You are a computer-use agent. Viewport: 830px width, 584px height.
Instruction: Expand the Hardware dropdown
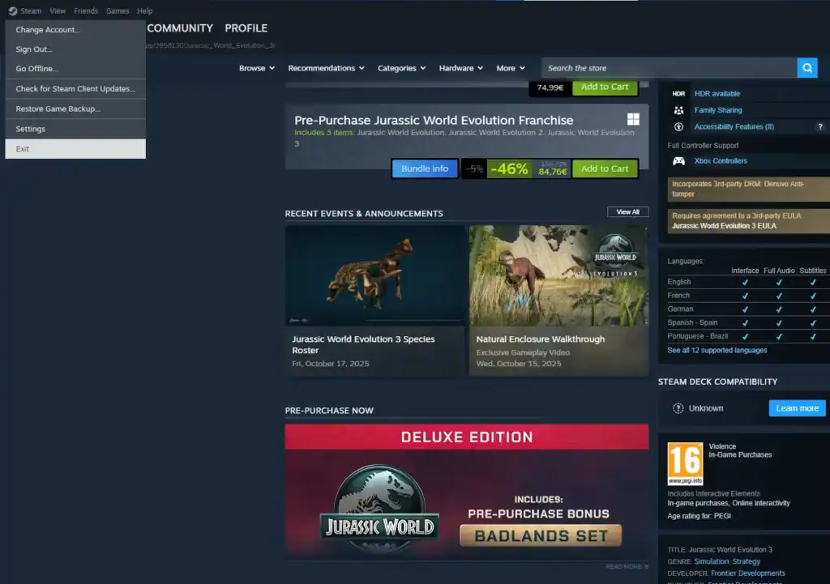click(x=460, y=68)
